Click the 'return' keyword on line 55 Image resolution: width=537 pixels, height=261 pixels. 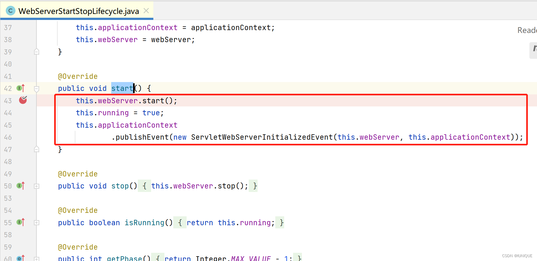[200, 223]
